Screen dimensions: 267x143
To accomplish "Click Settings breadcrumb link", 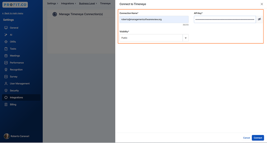I will [x=51, y=3].
